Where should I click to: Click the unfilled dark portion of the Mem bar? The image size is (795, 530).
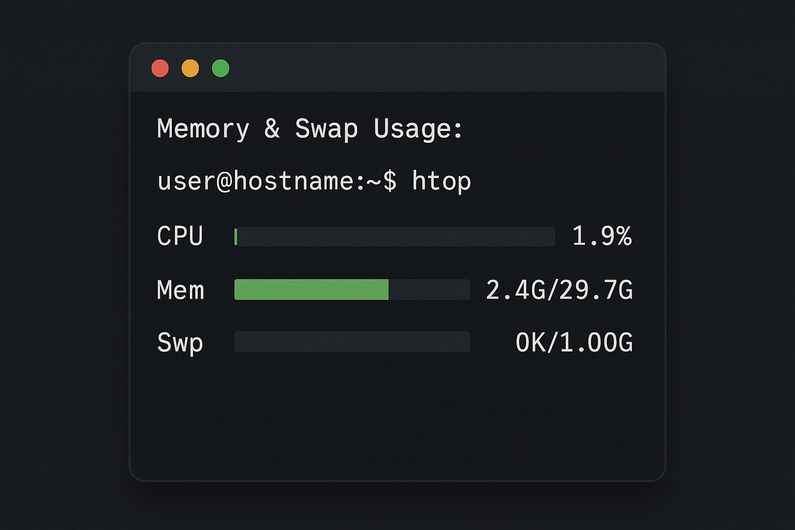click(429, 290)
